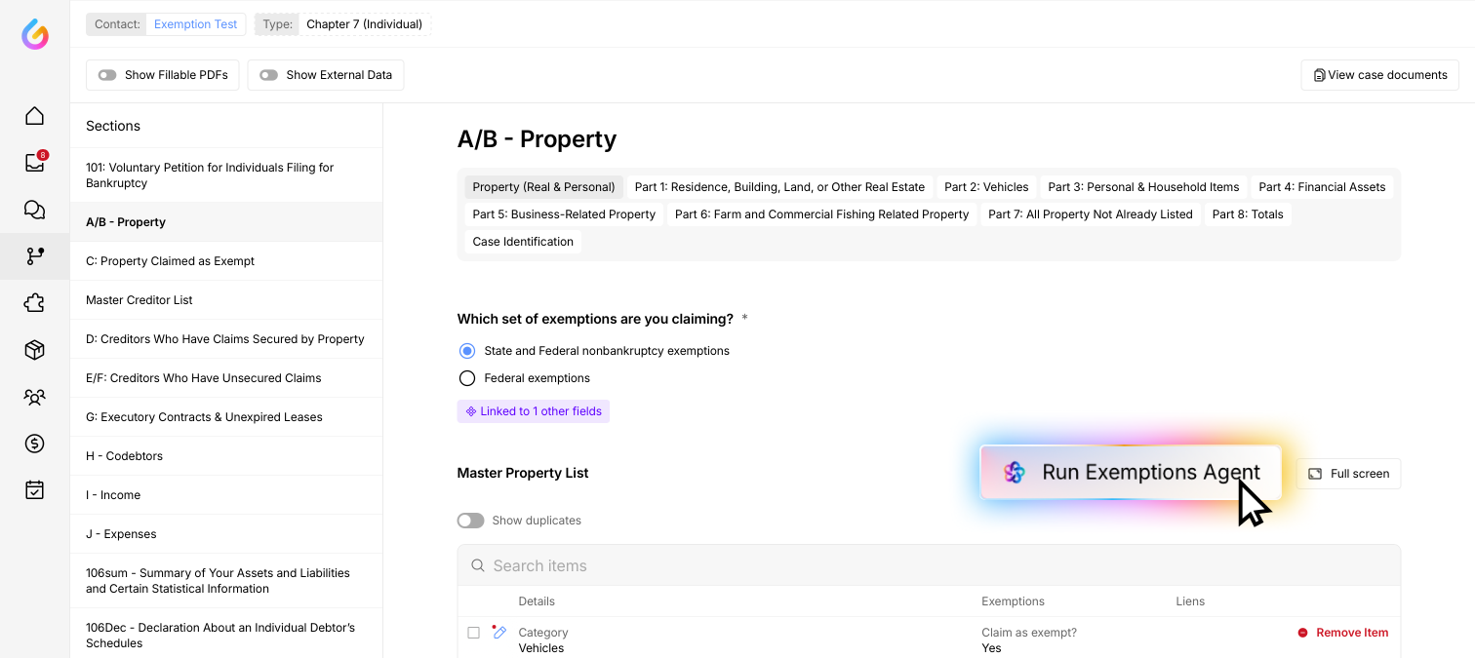Viewport: 1475px width, 658px height.
Task: Enable the Show duplicates toggle
Action: click(471, 521)
